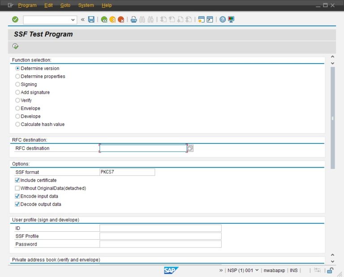Screen dimensions: 344x277
Task: Click the Save disk icon
Action: coord(91,20)
